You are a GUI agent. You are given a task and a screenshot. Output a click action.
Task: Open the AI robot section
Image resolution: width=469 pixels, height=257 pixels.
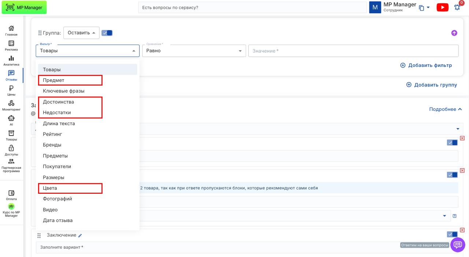(11, 120)
